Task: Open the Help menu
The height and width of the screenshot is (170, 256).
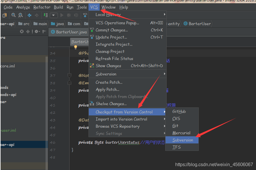Action: tap(124, 7)
